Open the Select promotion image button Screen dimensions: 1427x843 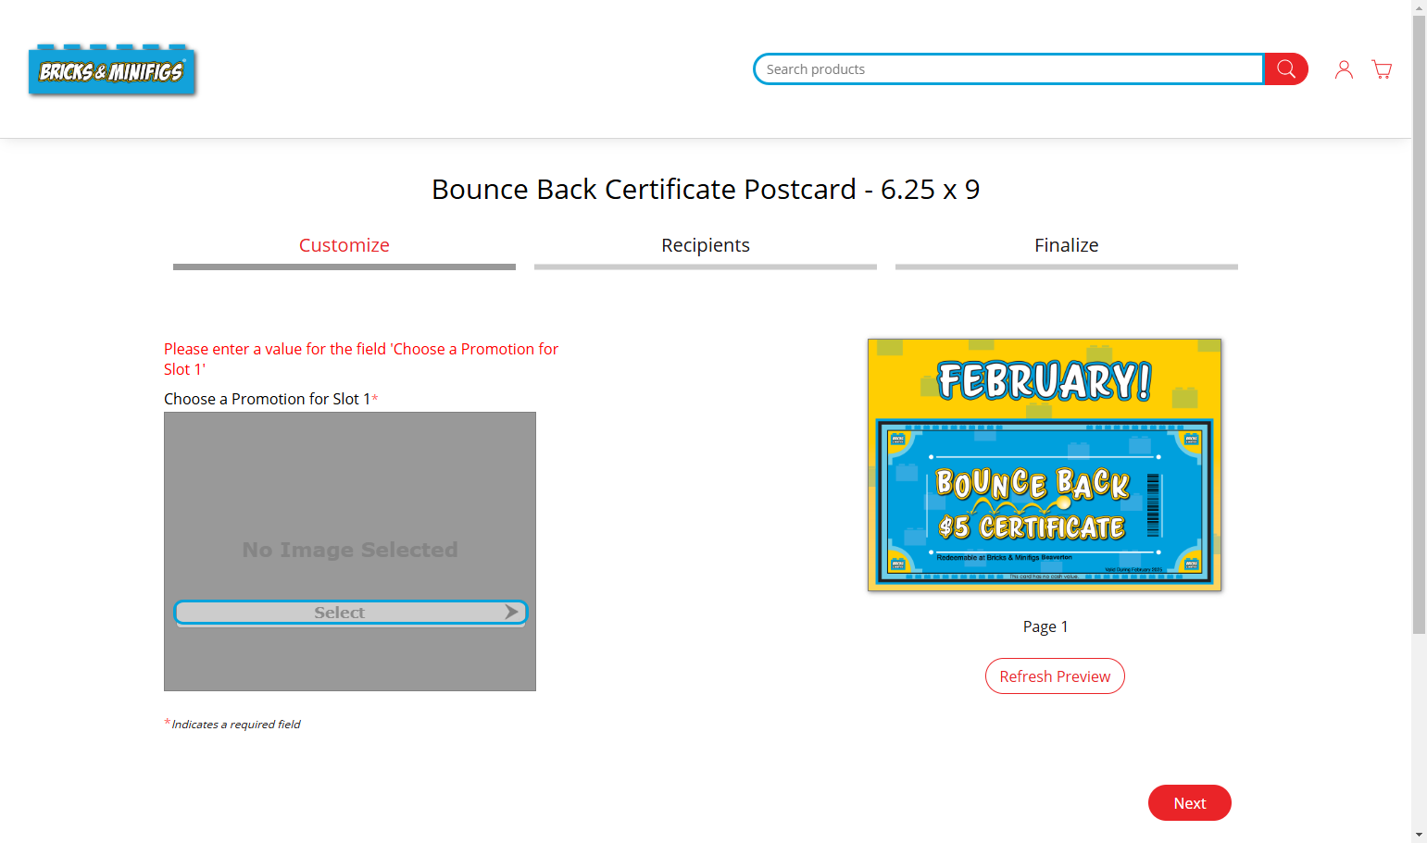[x=351, y=613]
